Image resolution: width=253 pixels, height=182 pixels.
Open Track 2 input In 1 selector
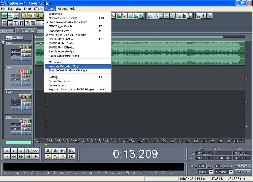pos(26,80)
